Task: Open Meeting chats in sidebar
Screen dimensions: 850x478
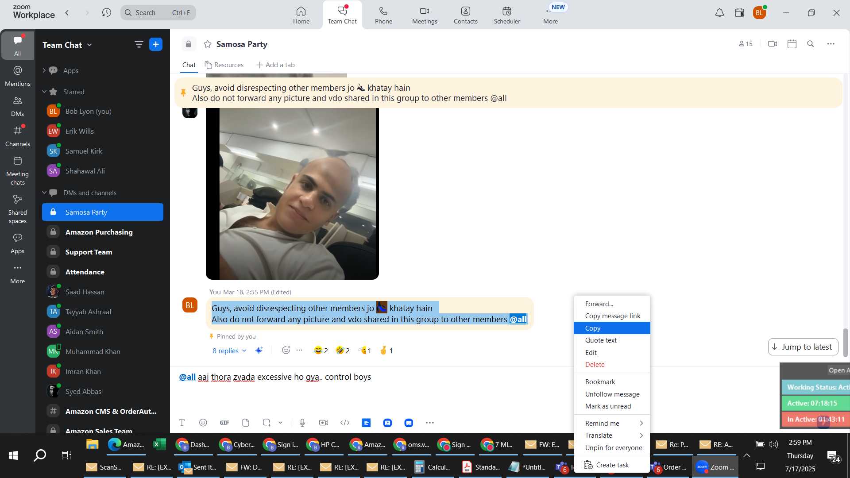Action: pyautogui.click(x=18, y=171)
